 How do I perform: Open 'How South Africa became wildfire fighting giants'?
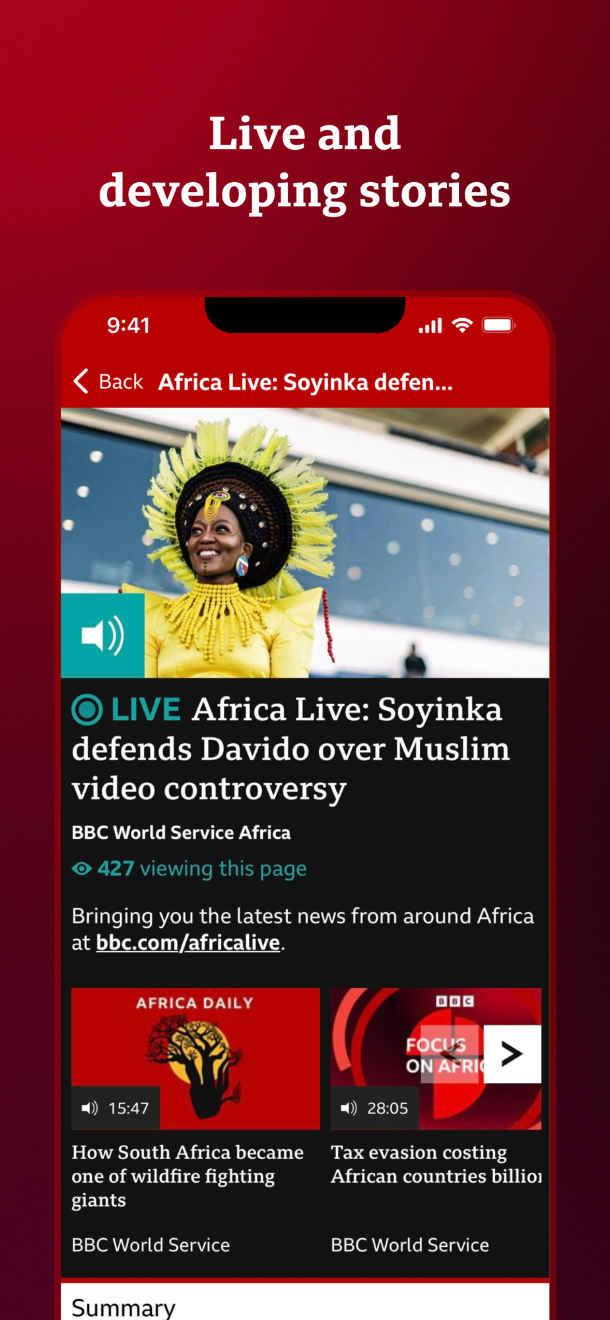point(187,1176)
